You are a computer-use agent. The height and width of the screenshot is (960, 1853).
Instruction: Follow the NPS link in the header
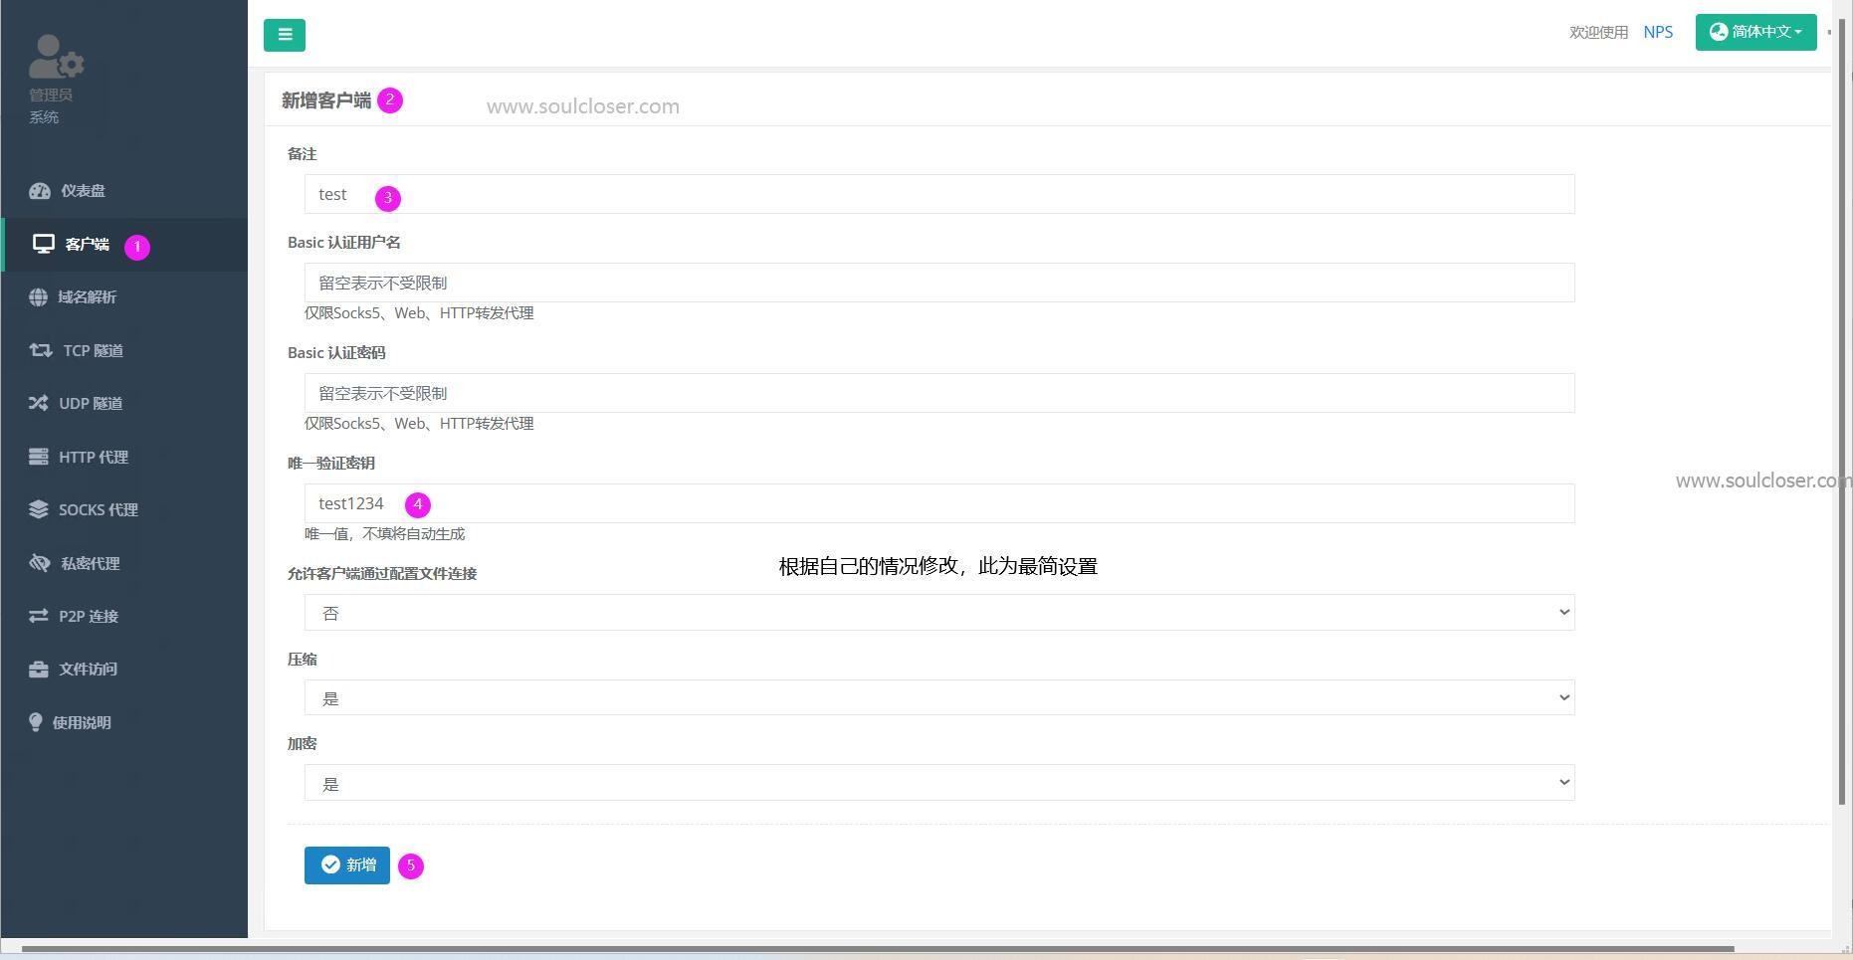(x=1657, y=31)
